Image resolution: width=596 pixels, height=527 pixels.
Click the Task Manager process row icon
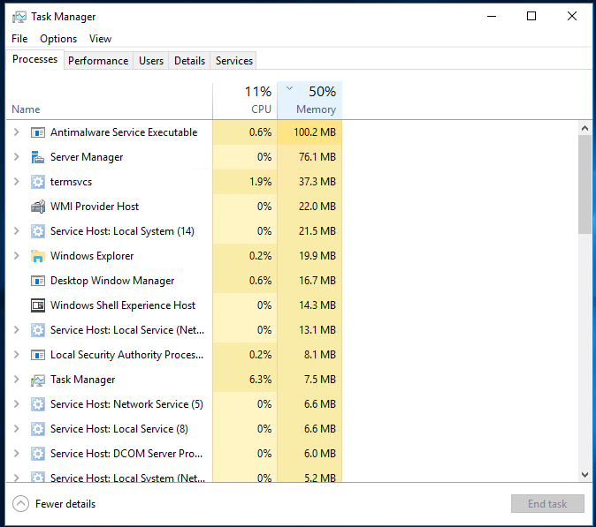(37, 380)
